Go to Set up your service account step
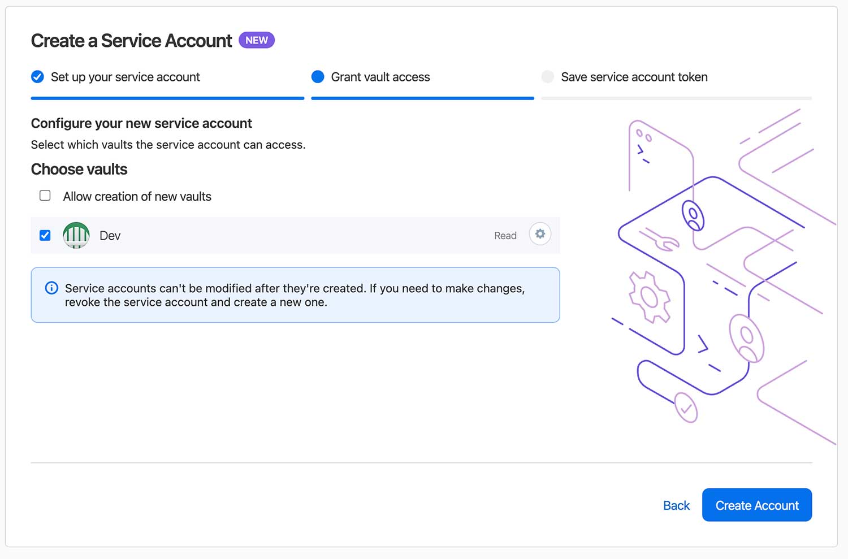This screenshot has height=559, width=848. 125,77
